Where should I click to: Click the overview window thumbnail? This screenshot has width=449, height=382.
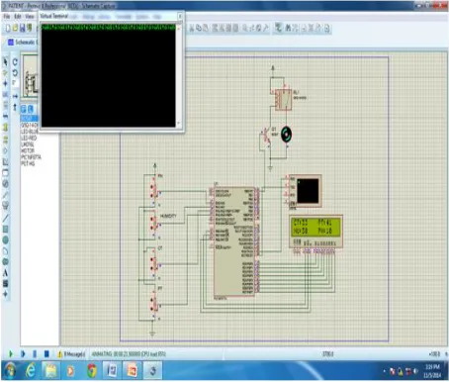30,76
